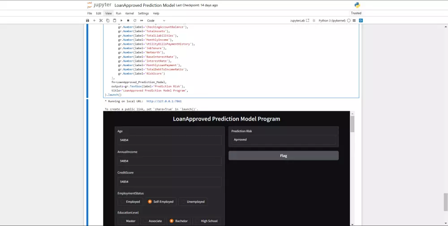The height and width of the screenshot is (226, 448).
Task: Insert a cell below with plus icon
Action: click(x=94, y=21)
